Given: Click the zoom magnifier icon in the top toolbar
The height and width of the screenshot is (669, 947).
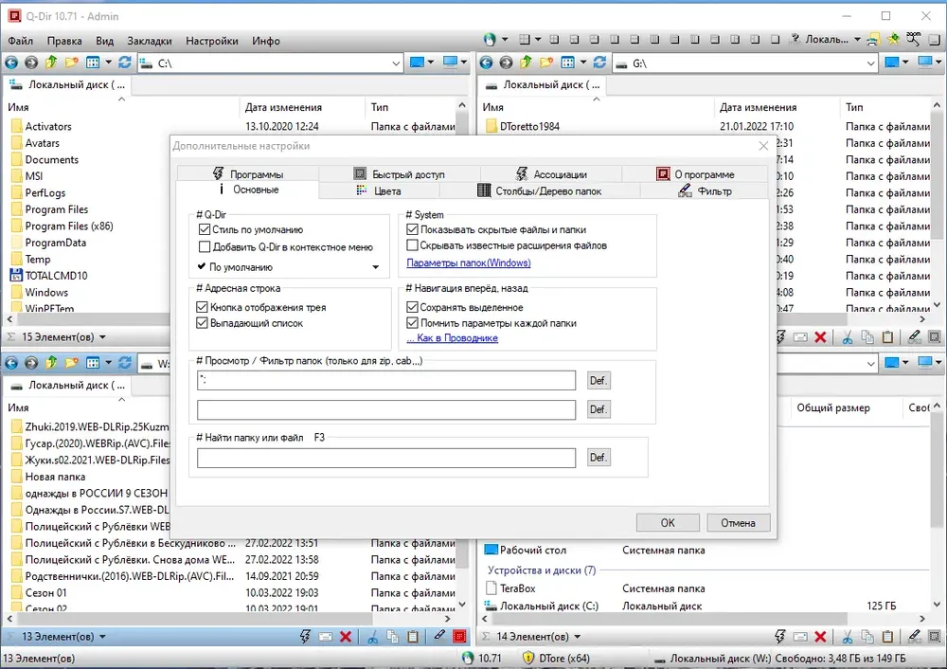Looking at the screenshot, I should (x=913, y=39).
